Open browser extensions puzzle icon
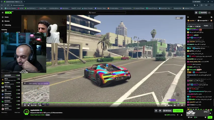The width and height of the screenshot is (214, 120). pos(201,5)
